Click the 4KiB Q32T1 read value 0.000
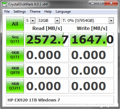Viewport: 120px width, 109px height. coord(47,86)
